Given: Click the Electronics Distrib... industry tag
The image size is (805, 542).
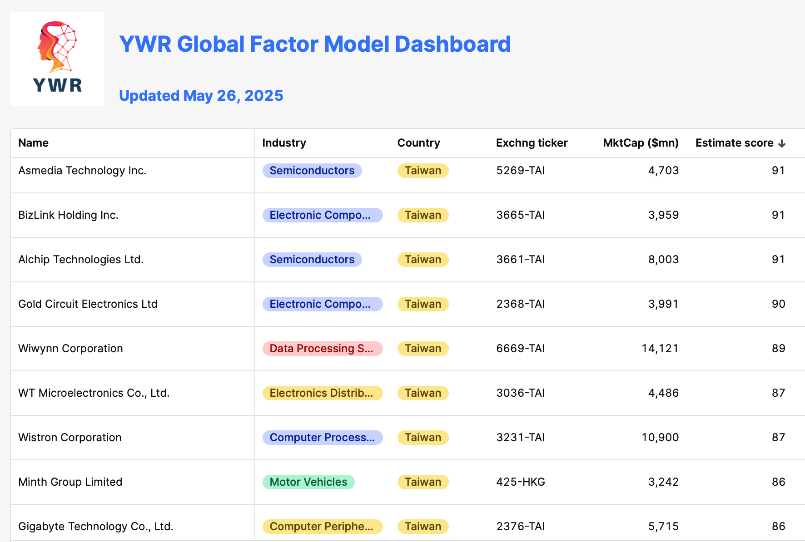Looking at the screenshot, I should (x=323, y=393).
